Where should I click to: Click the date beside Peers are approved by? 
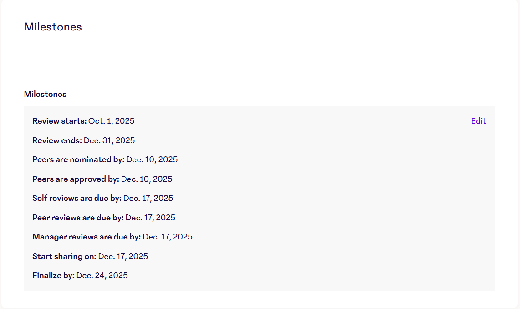pos(147,179)
